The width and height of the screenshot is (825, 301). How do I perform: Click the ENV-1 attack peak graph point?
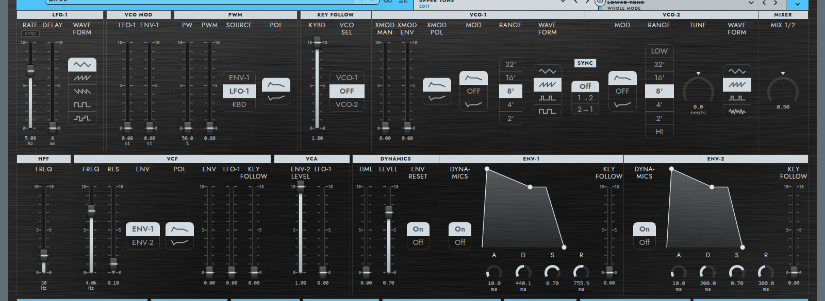click(487, 169)
